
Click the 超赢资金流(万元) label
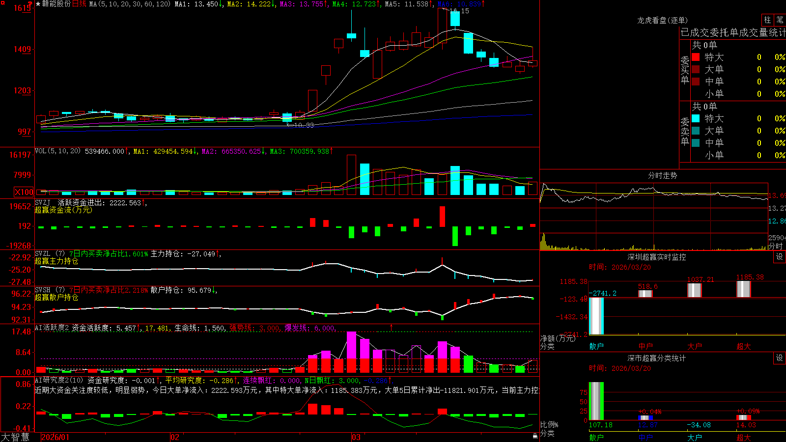(x=63, y=210)
